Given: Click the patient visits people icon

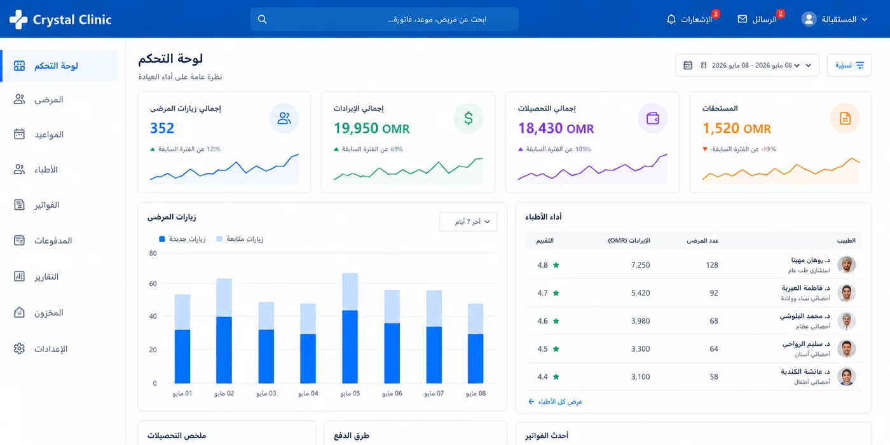Looking at the screenshot, I should [x=284, y=118].
